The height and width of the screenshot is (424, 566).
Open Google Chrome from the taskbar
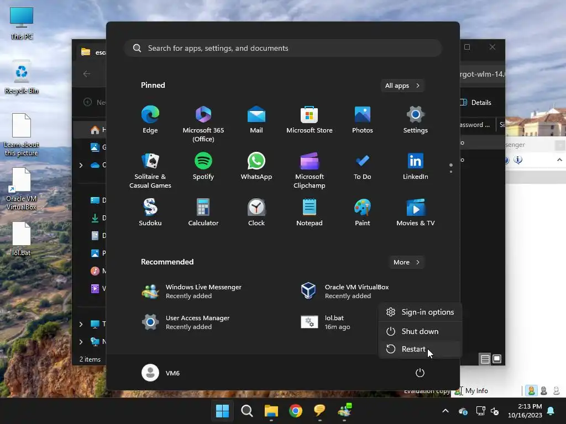pyautogui.click(x=296, y=411)
